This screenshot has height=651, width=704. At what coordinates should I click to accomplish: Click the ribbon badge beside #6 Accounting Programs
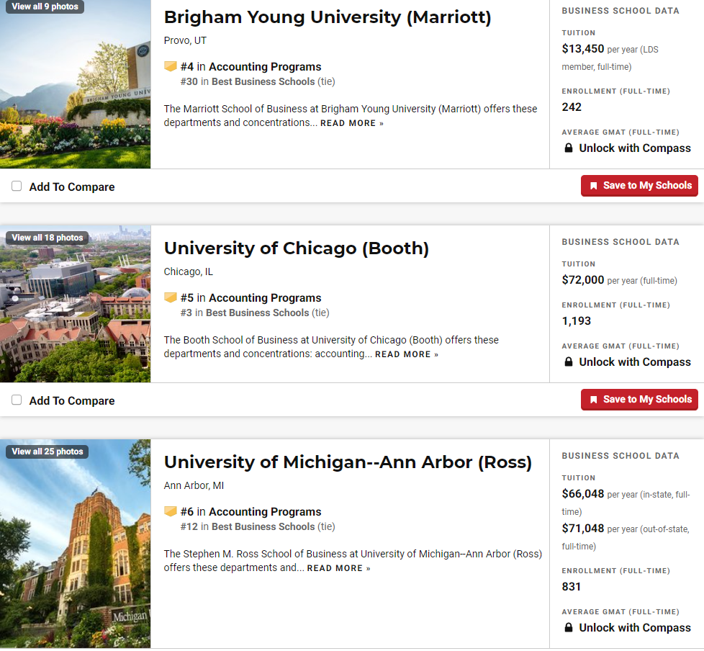point(170,511)
